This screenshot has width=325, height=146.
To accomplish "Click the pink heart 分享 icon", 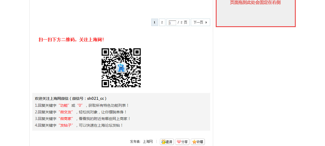I will coord(179,142).
